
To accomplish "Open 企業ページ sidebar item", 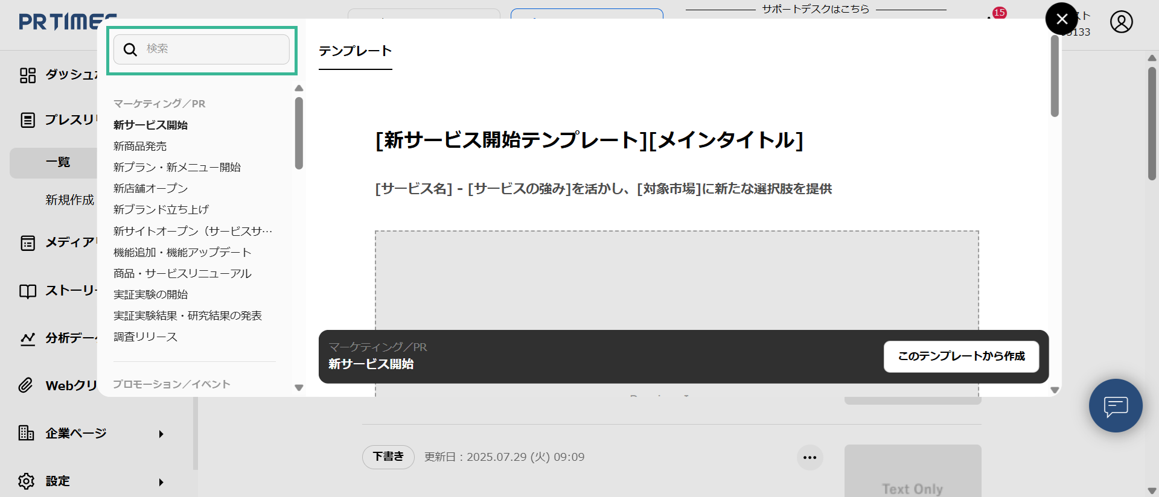I will [x=76, y=433].
